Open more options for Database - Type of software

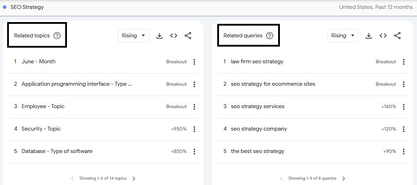click(194, 152)
